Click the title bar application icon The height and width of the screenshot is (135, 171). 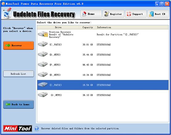3,4
